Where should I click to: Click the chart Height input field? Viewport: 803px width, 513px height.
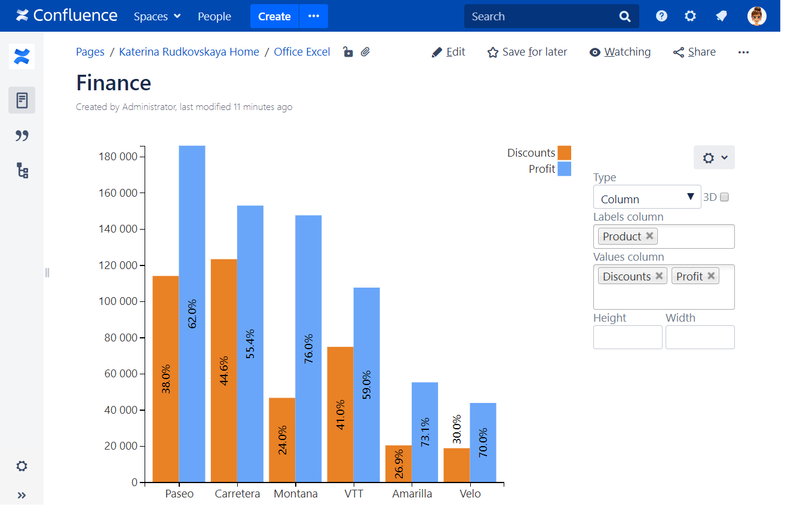click(627, 337)
